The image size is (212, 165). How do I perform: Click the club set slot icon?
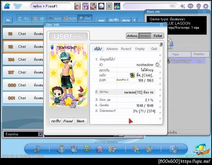pyautogui.click(x=93, y=6)
